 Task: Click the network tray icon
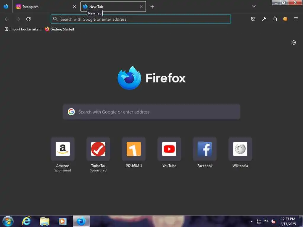(x=259, y=221)
